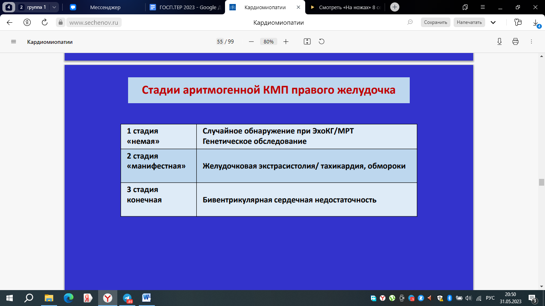The width and height of the screenshot is (545, 306).
Task: Open the bookmarks/collections icon in title bar
Action: (465, 7)
